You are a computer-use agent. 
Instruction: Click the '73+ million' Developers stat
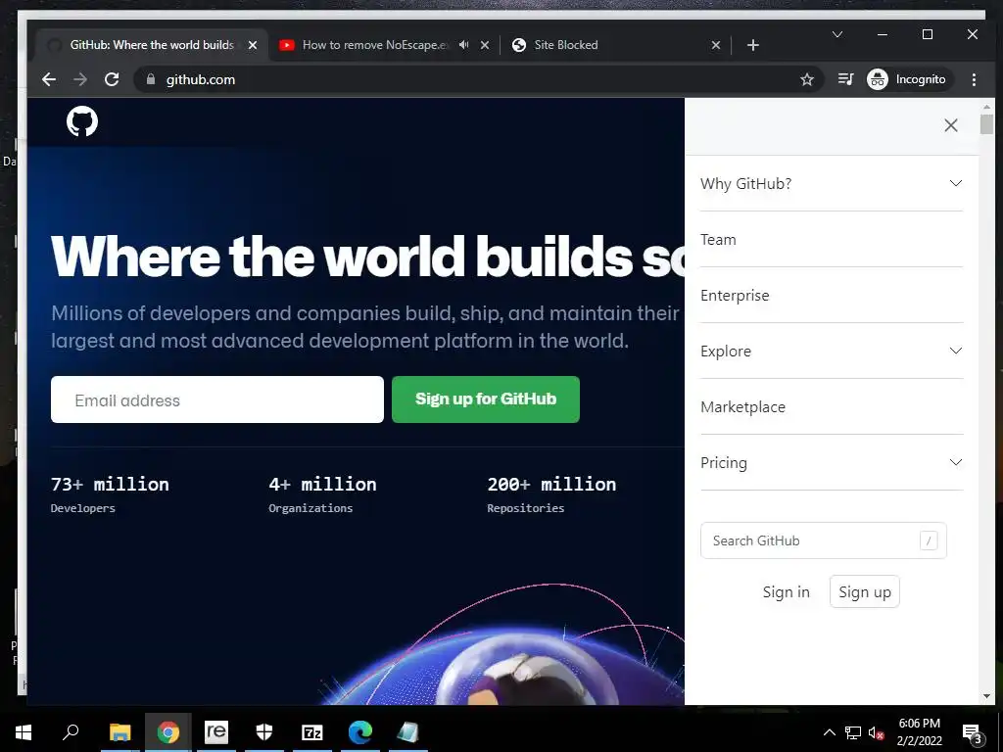(110, 494)
